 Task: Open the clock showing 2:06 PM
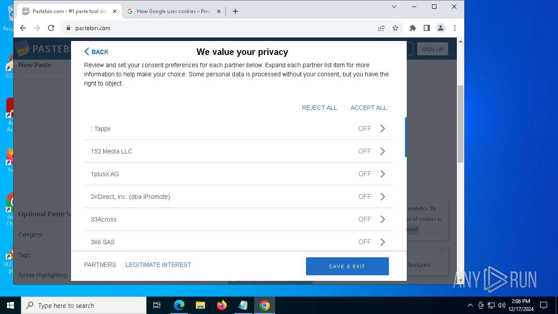click(521, 305)
